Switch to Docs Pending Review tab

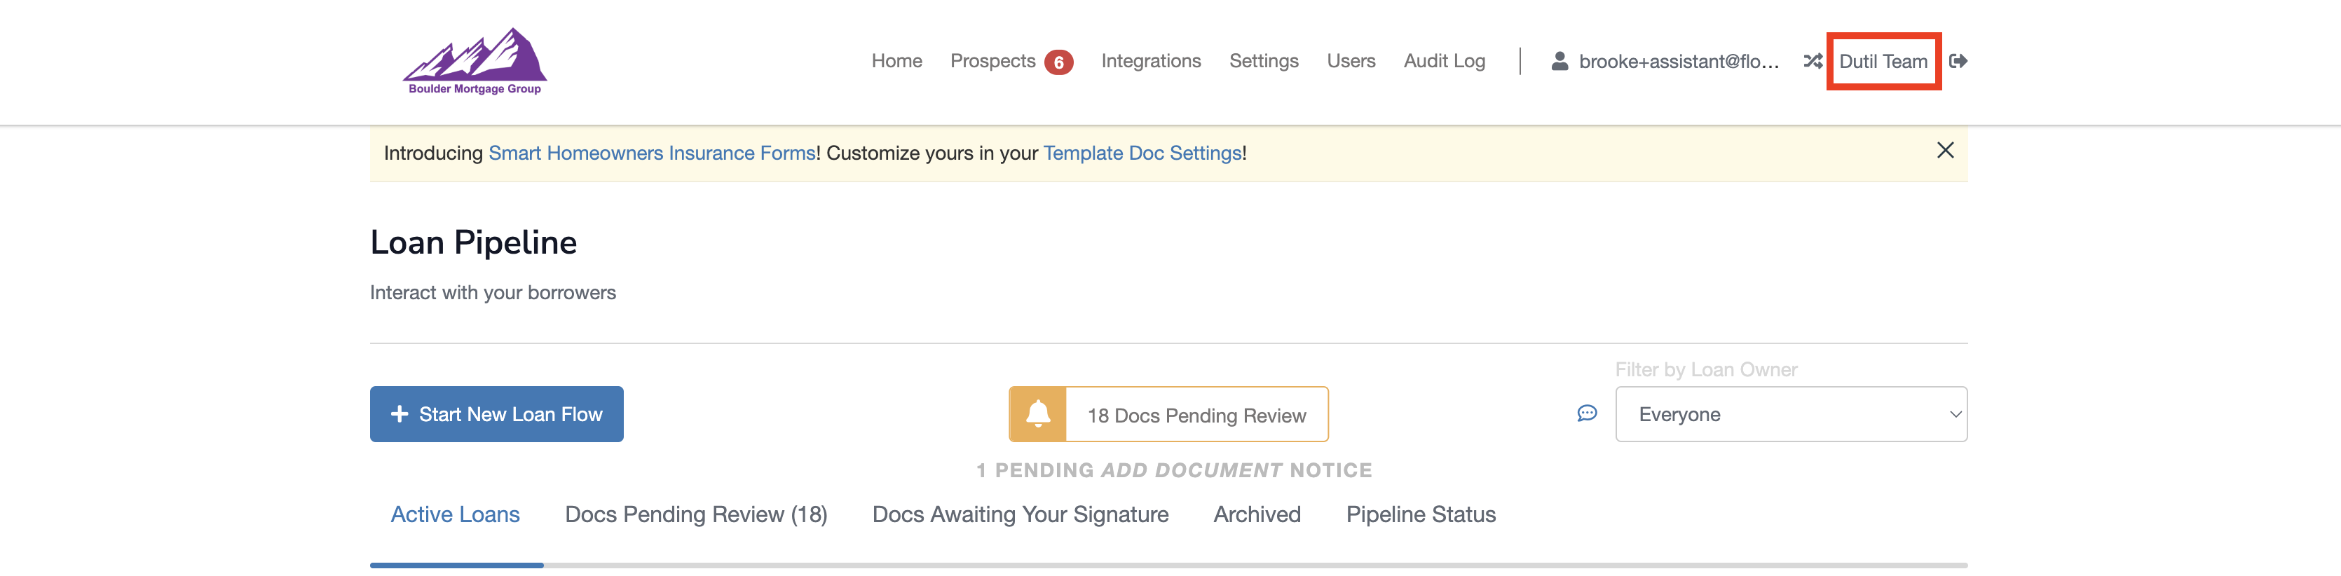pyautogui.click(x=695, y=514)
